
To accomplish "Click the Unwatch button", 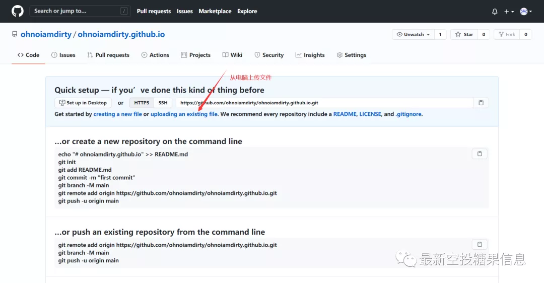I will (413, 34).
